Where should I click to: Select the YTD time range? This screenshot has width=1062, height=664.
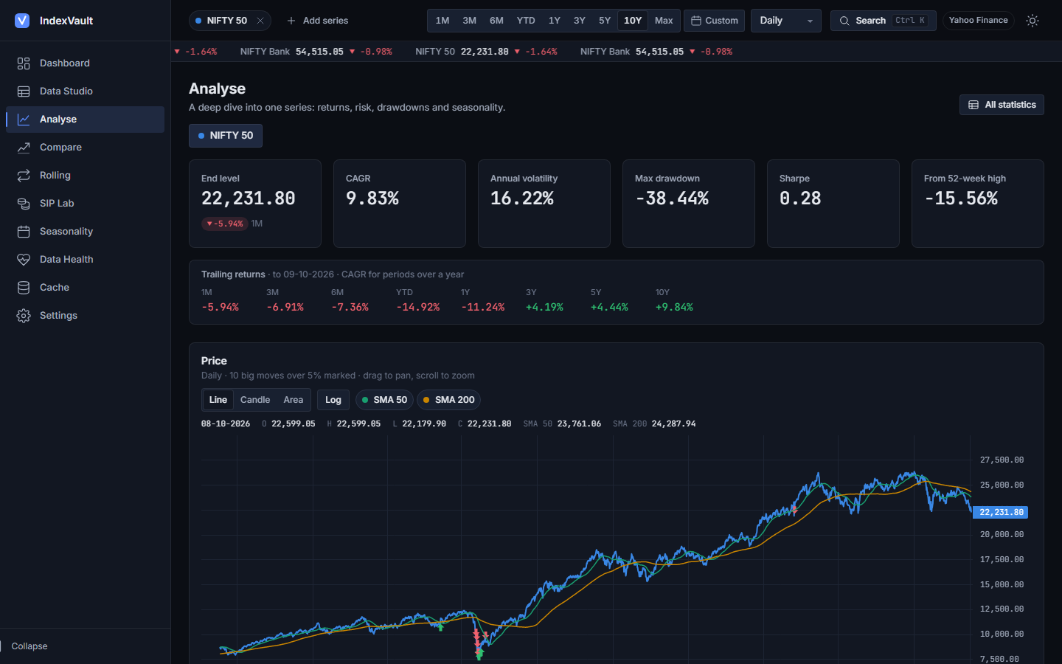click(526, 21)
